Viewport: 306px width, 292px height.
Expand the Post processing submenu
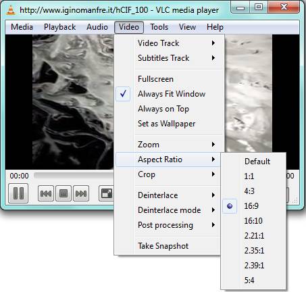[168, 225]
